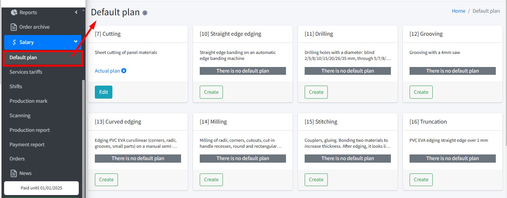Click the sidebar vertical scrollbar
507x198 pixels.
(x=84, y=130)
